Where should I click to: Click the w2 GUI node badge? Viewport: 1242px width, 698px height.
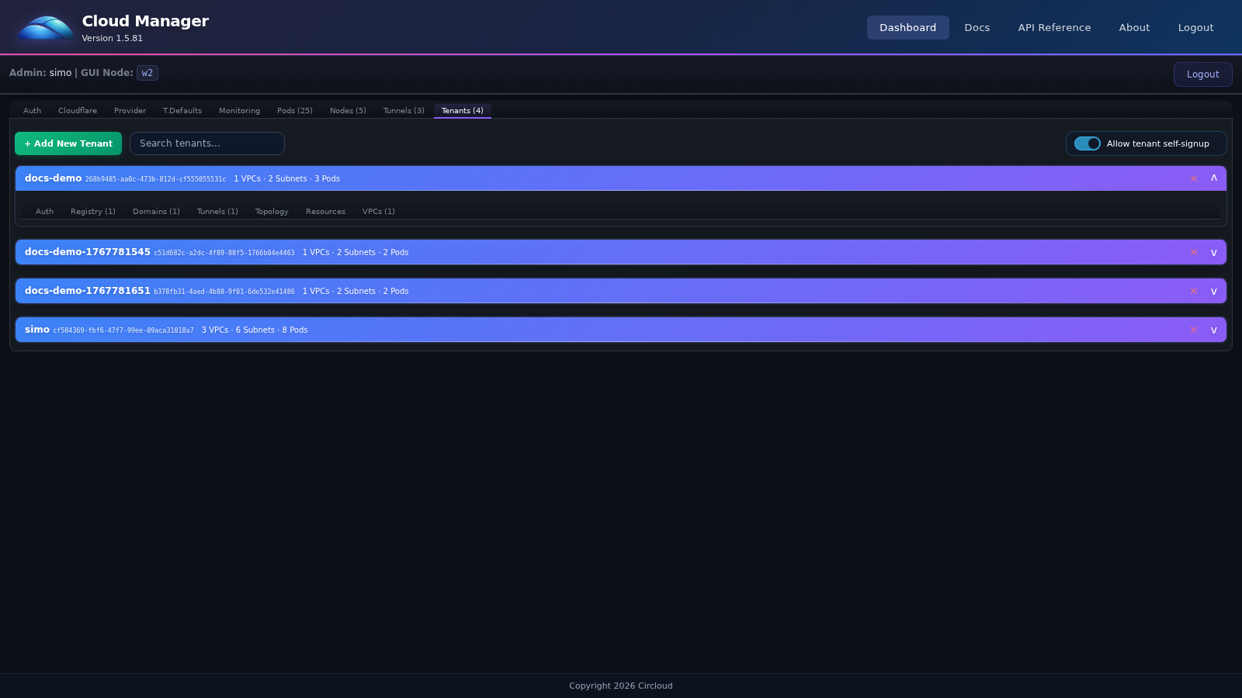coord(147,72)
